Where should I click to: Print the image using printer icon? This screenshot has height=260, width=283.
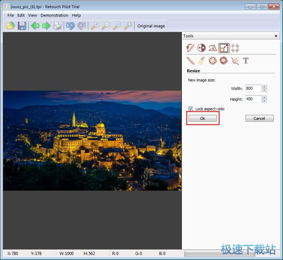coord(57,26)
